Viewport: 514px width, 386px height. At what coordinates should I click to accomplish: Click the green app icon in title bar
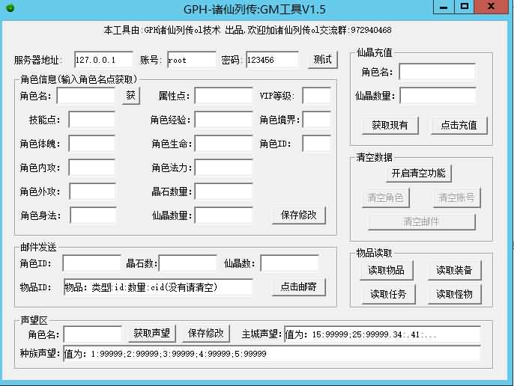10,7
